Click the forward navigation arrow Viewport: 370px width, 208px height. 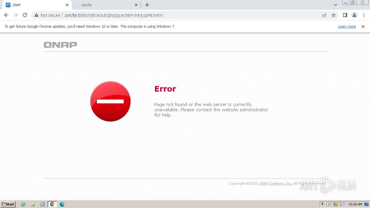(x=16, y=15)
